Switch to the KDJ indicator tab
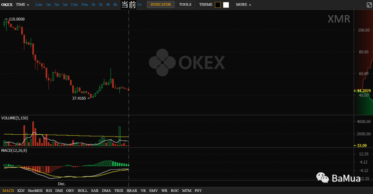 (x=21, y=190)
